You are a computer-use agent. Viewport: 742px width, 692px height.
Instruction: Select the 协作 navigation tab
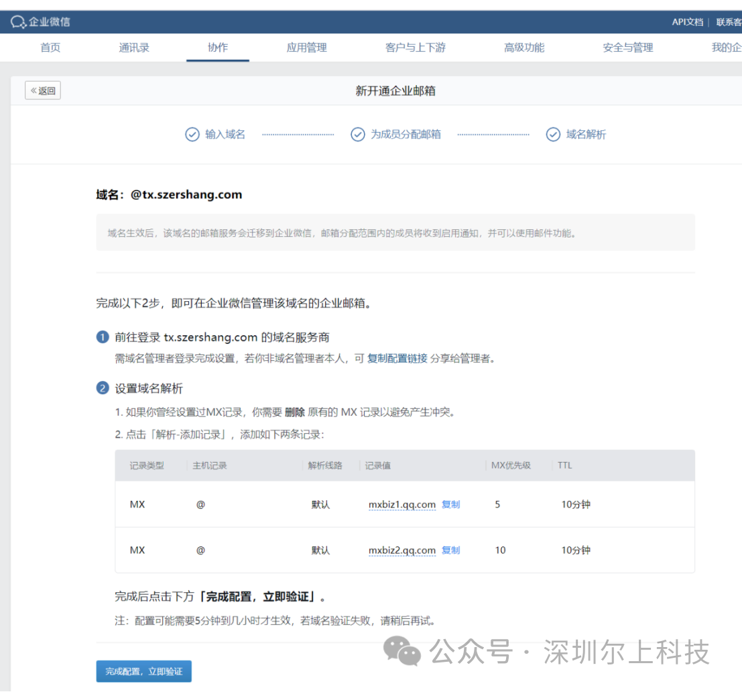click(x=218, y=48)
